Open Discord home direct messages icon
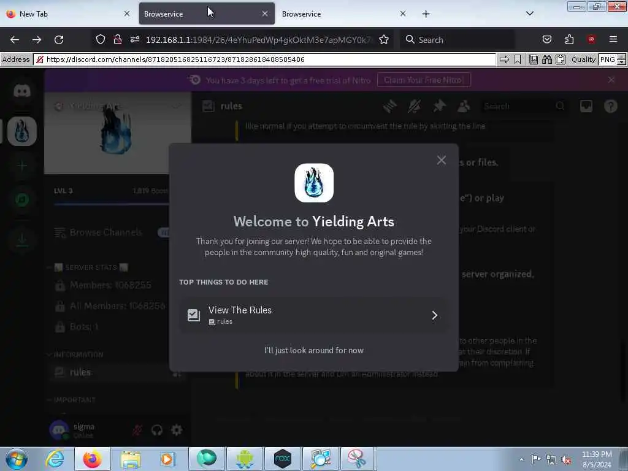The width and height of the screenshot is (628, 471). tap(22, 91)
